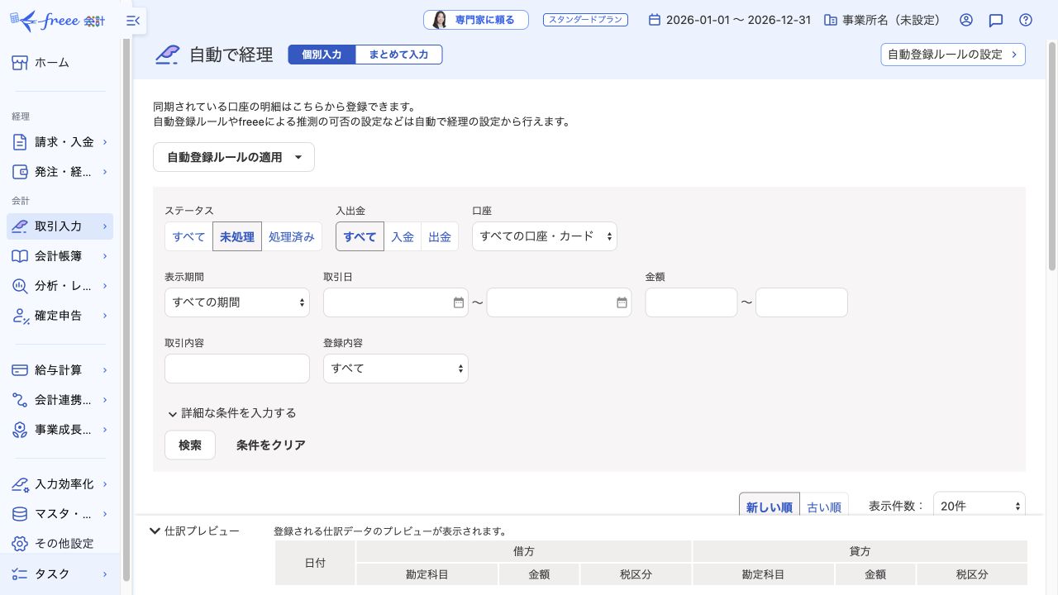Viewport: 1058px width, 595px height.
Task: Open 自動登録ルールの適用 dropdown
Action: (234, 157)
